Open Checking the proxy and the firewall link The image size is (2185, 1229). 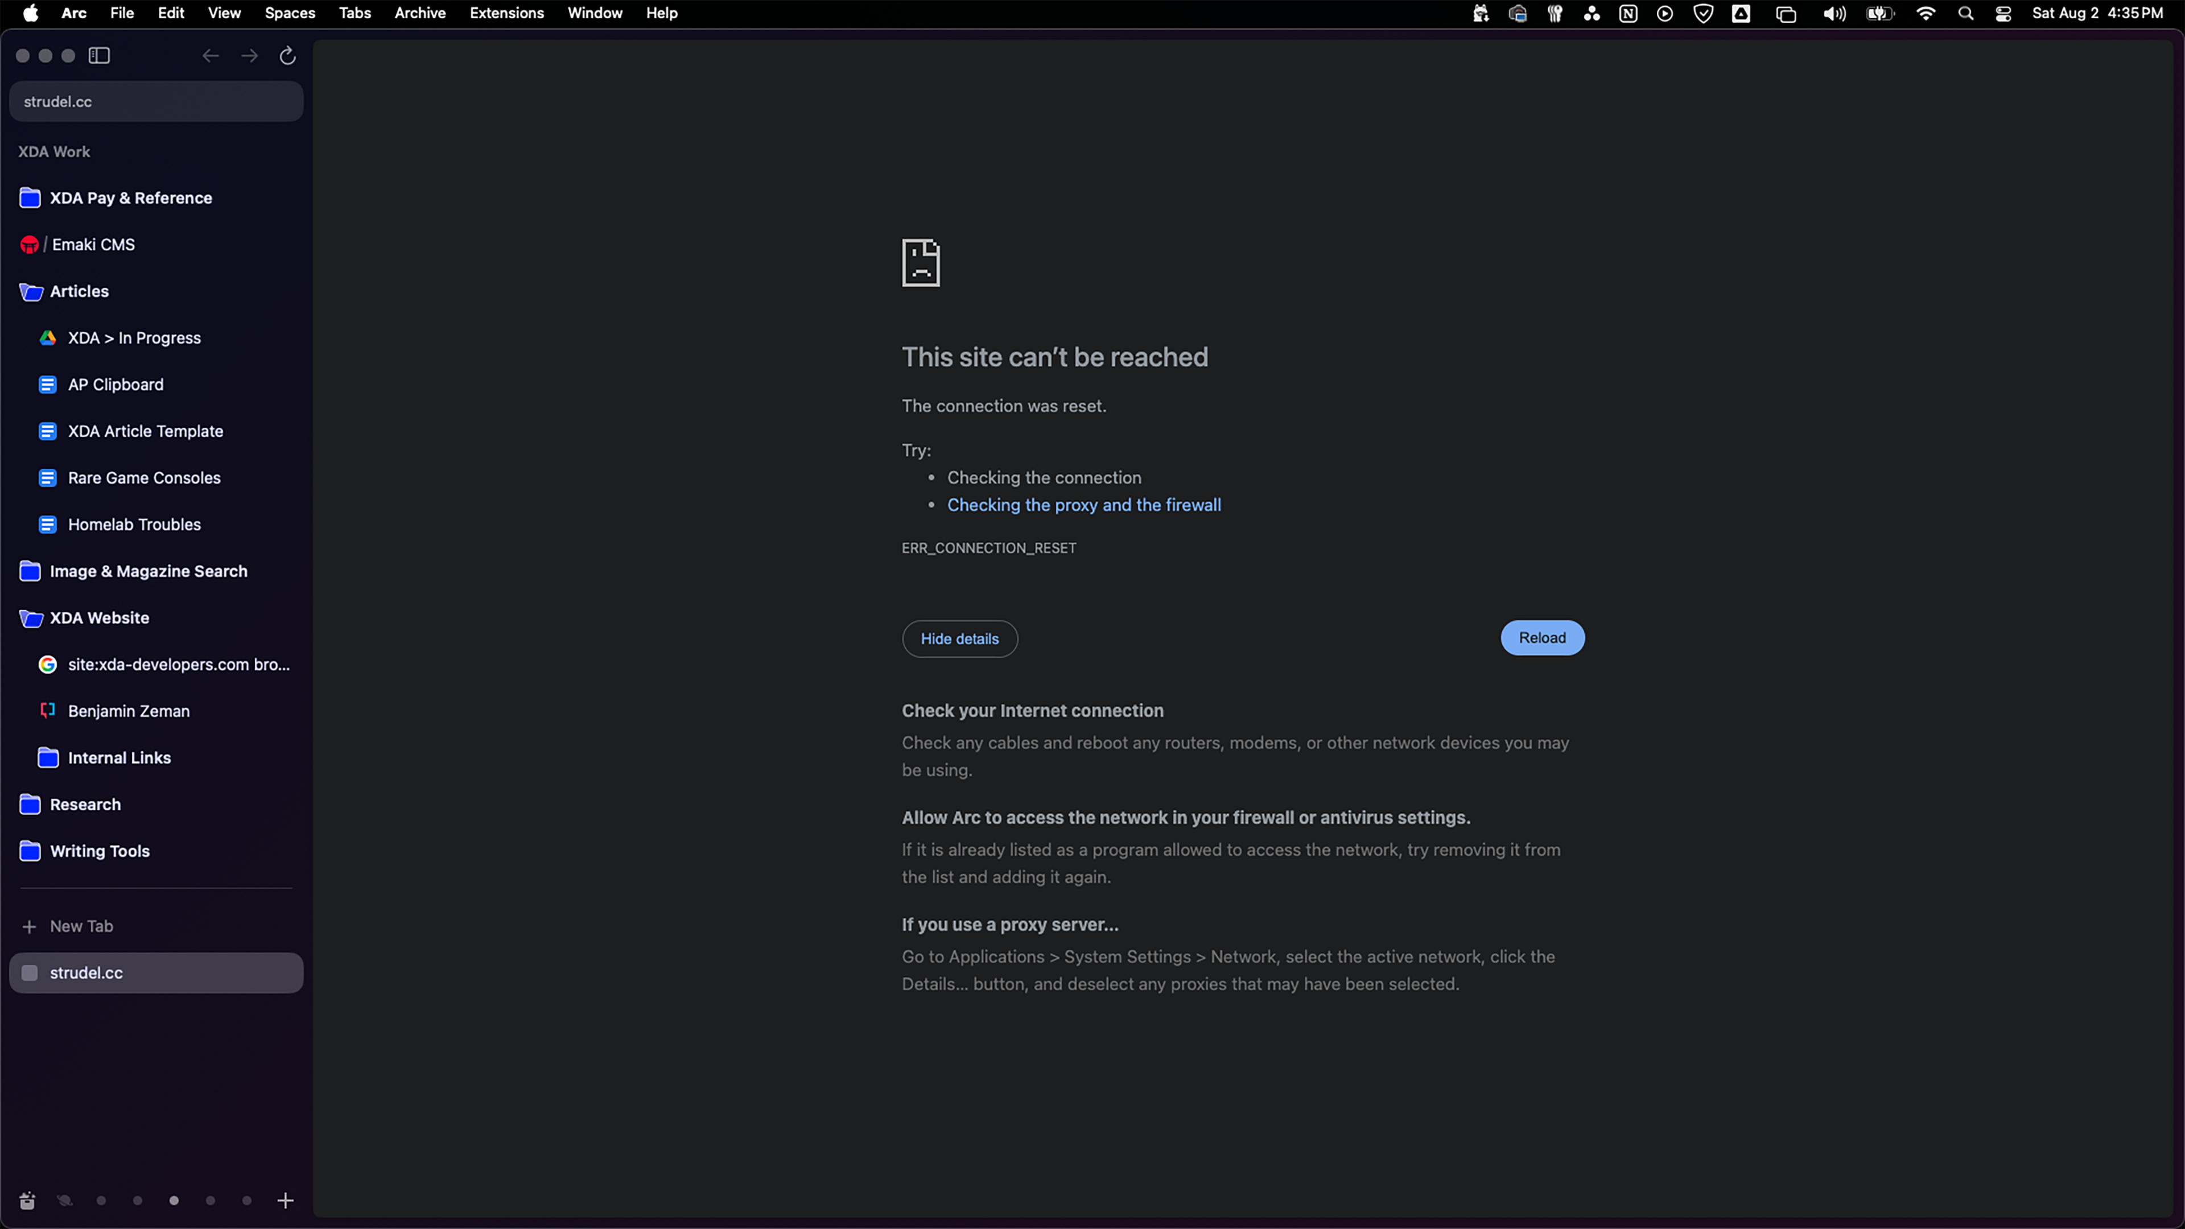click(1084, 505)
